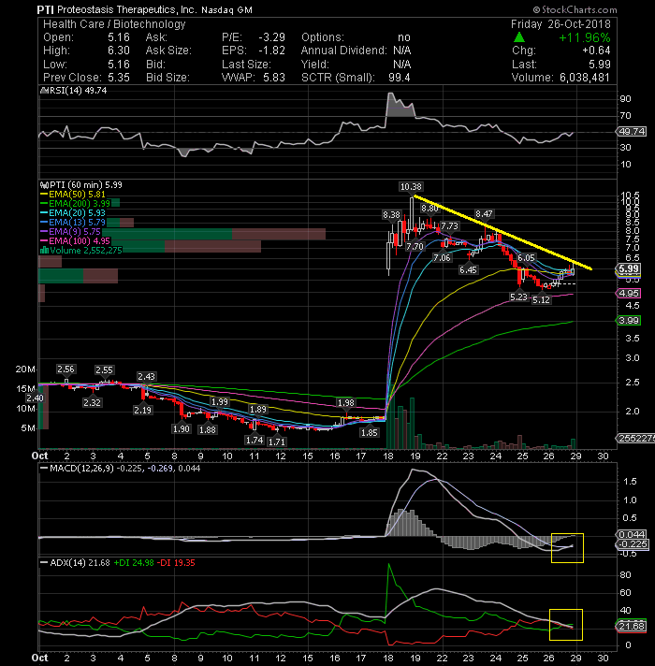
Task: Click the Health Care / Biotechnology sector text
Action: (x=114, y=24)
